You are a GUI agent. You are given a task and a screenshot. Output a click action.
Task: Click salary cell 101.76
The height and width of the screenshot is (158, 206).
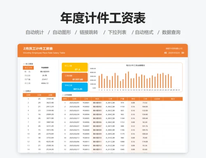click(x=145, y=126)
